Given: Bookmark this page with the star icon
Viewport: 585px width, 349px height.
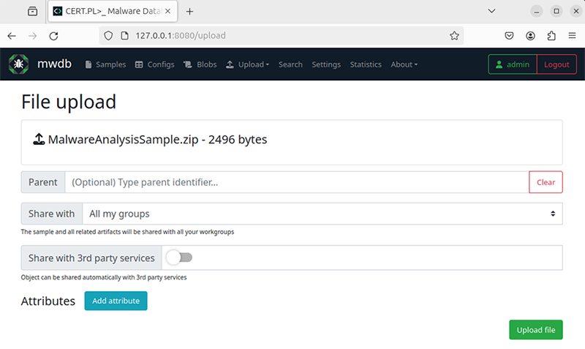Looking at the screenshot, I should click(x=454, y=36).
